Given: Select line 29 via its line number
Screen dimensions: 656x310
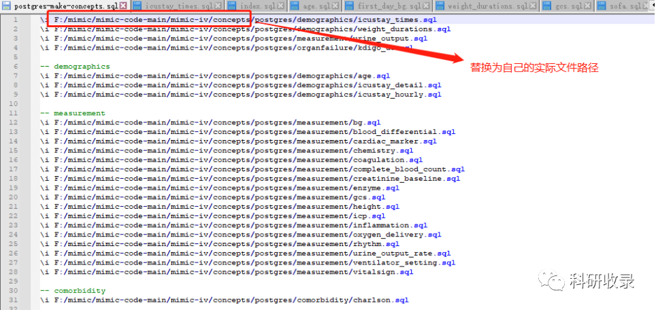Looking at the screenshot, I should coord(14,281).
